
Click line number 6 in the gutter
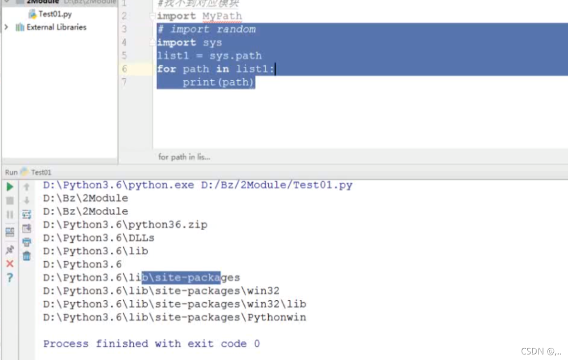tap(124, 69)
